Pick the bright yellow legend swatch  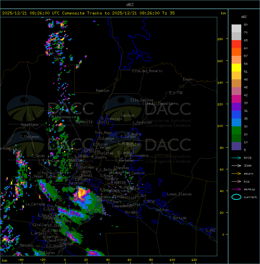pos(236,68)
